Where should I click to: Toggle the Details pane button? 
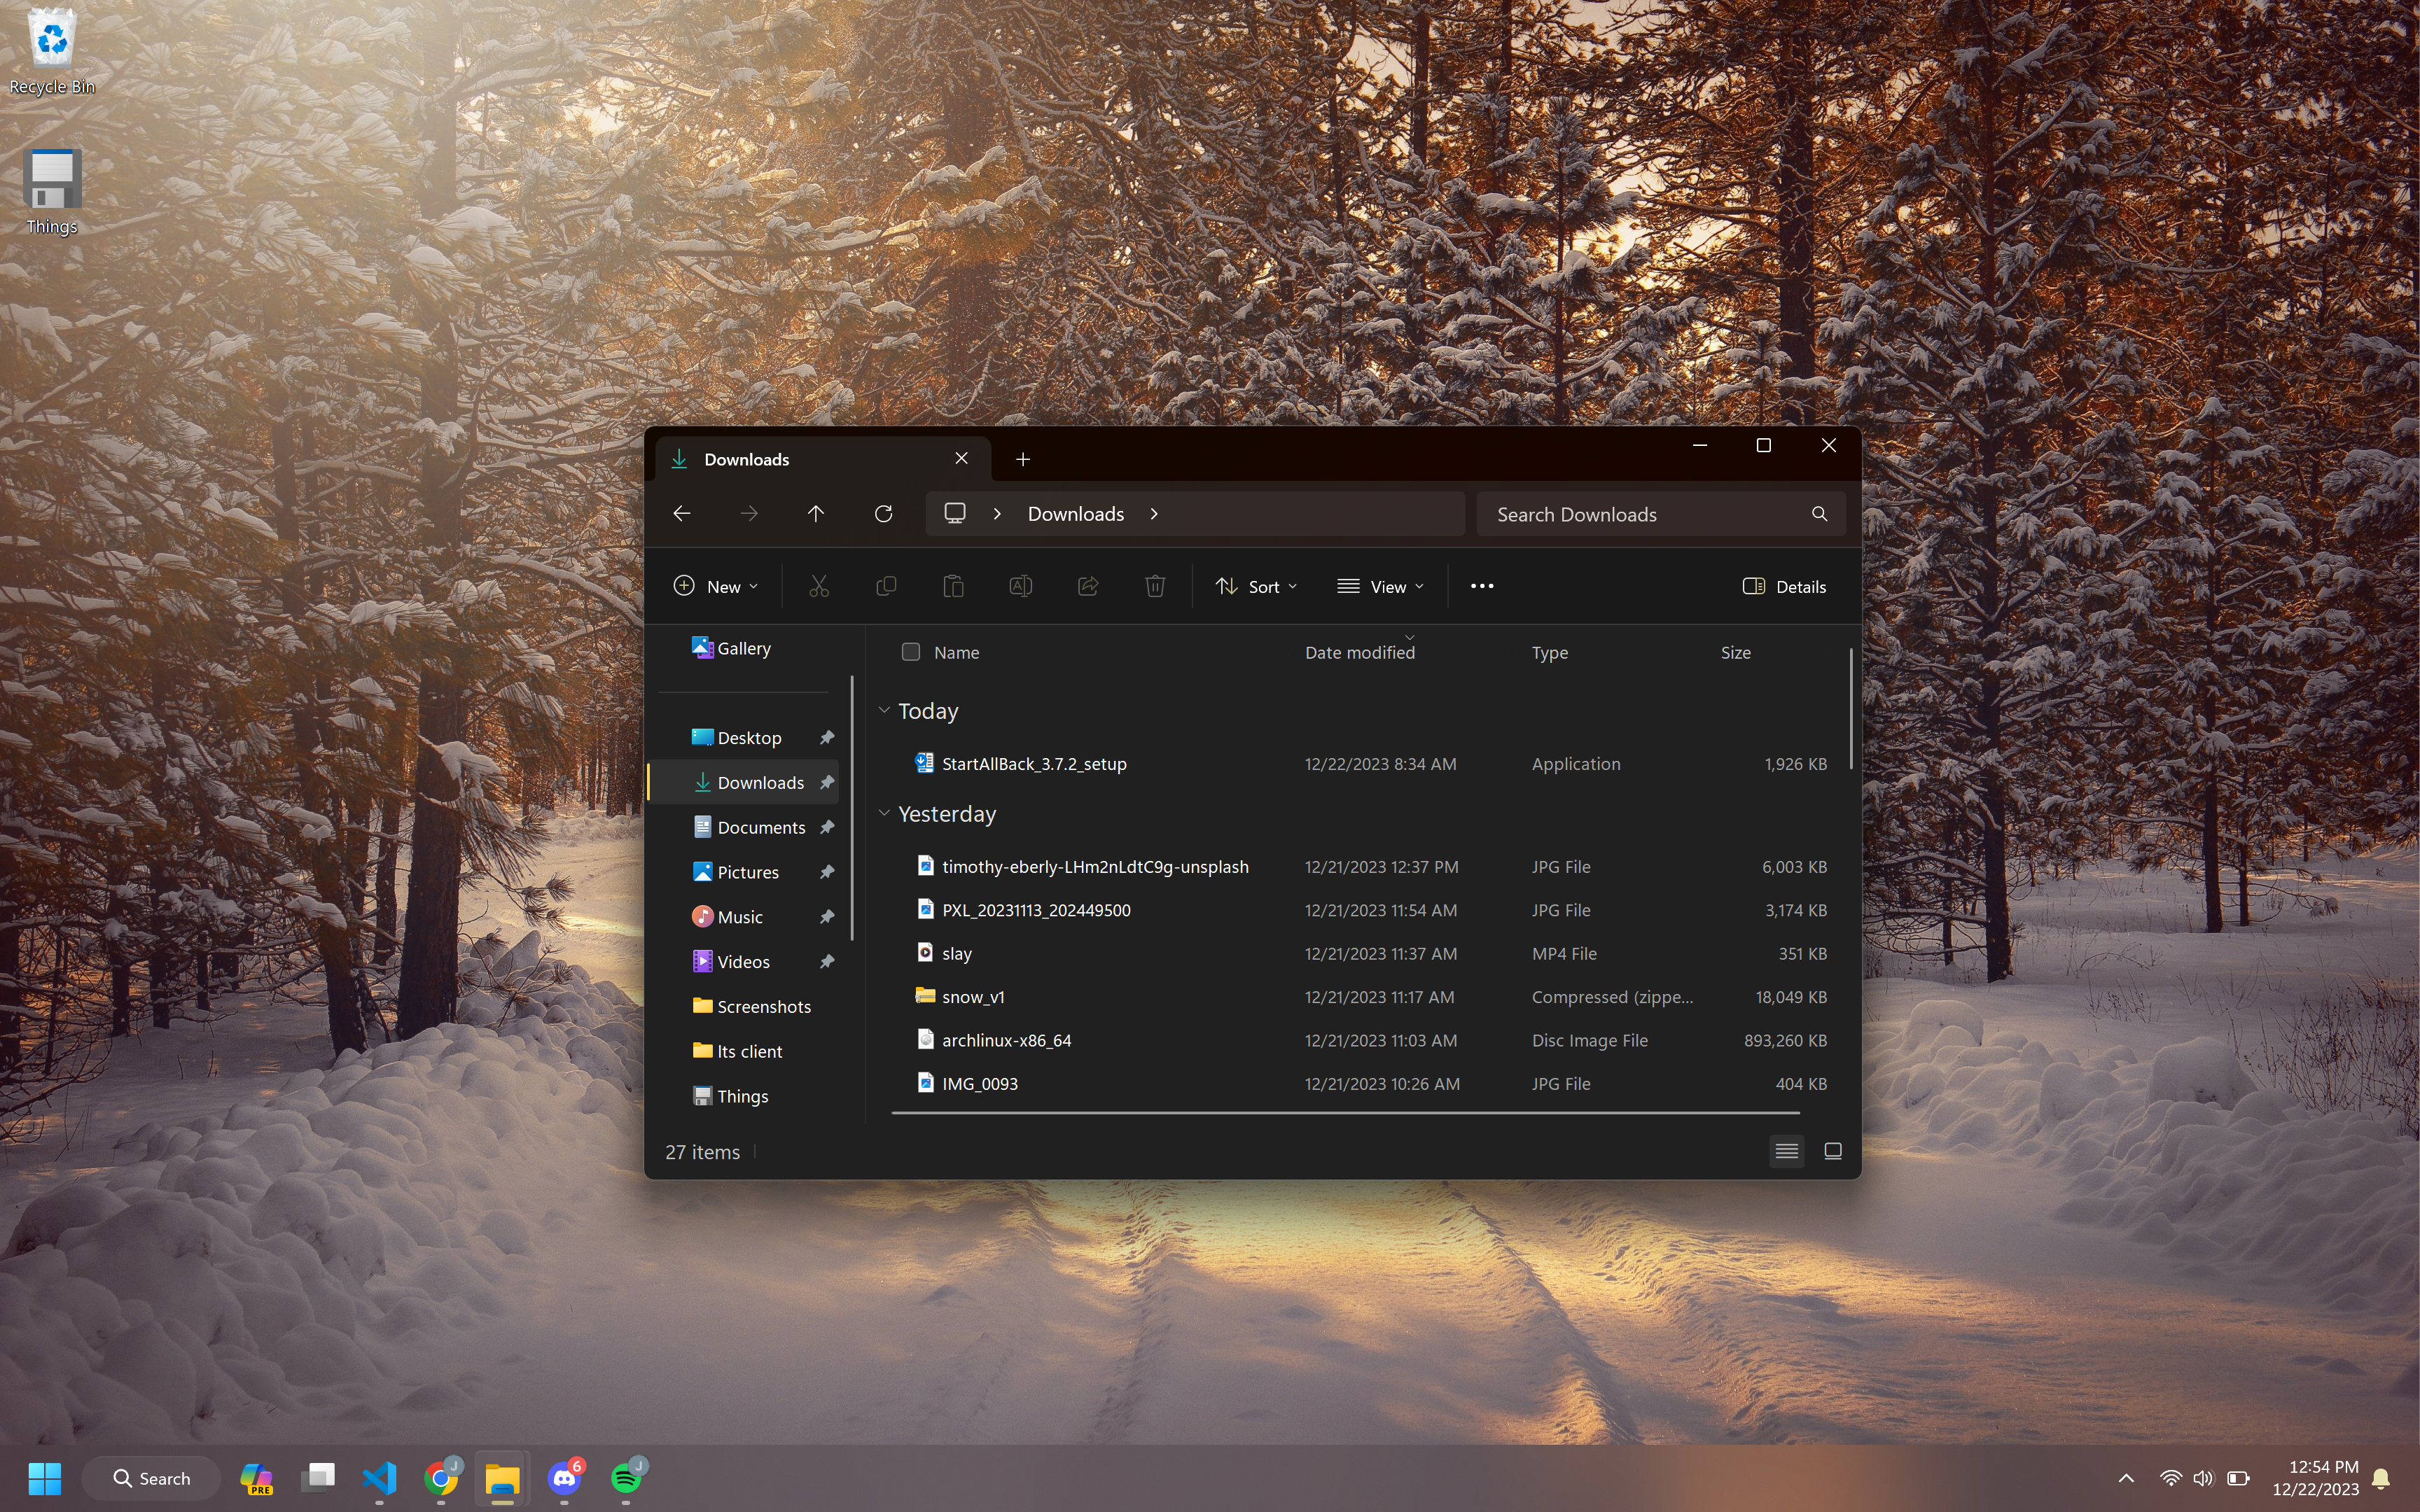(1784, 586)
